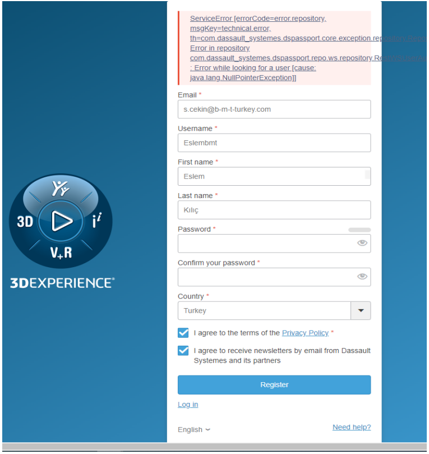Click the password strength indicator bar

(x=359, y=230)
